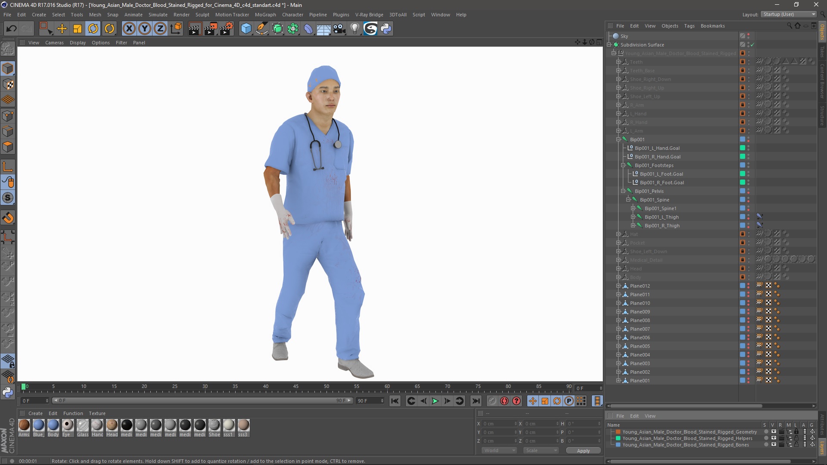The width and height of the screenshot is (827, 465).
Task: Toggle Subdivision Surface enable checkmark
Action: tap(752, 45)
